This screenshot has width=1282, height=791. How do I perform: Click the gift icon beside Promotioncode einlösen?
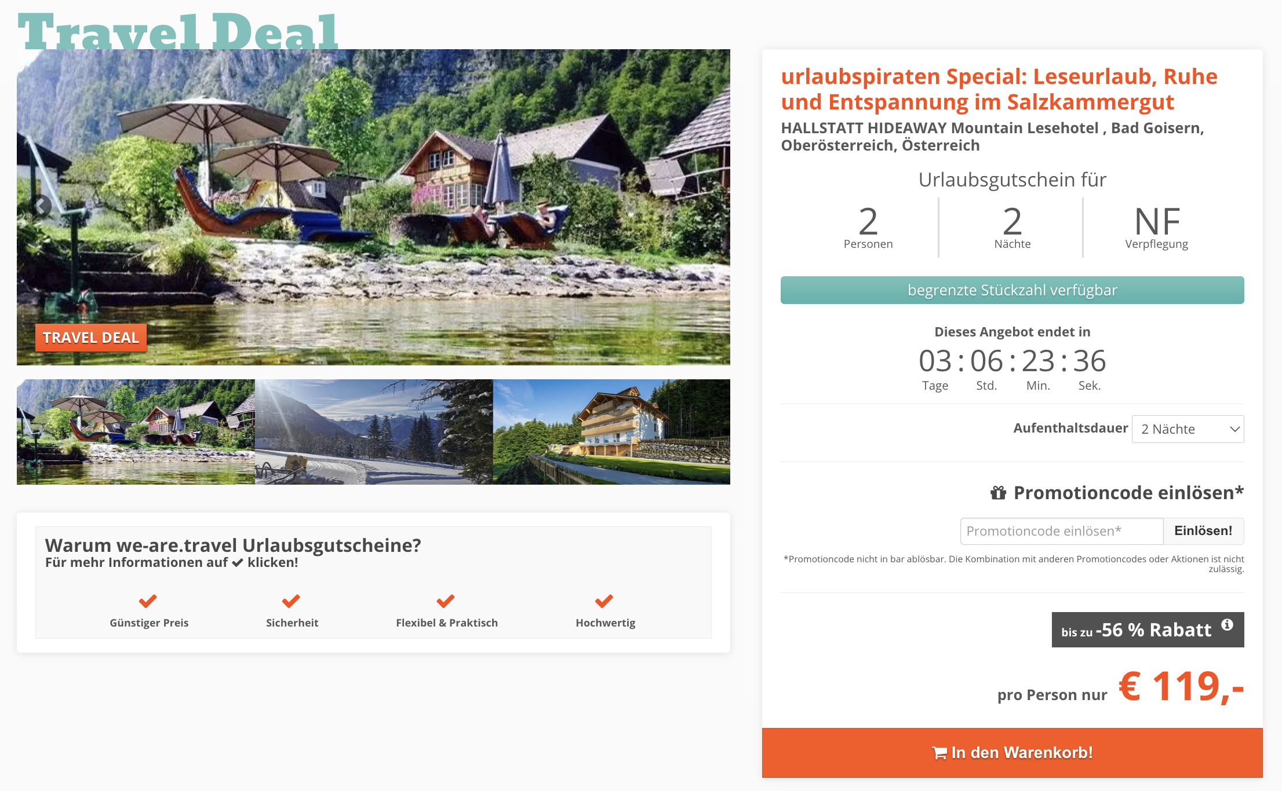tap(998, 493)
